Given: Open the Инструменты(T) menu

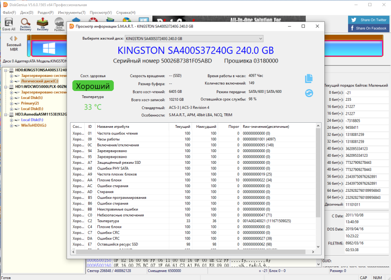Looking at the screenshot, I should tap(72, 13).
